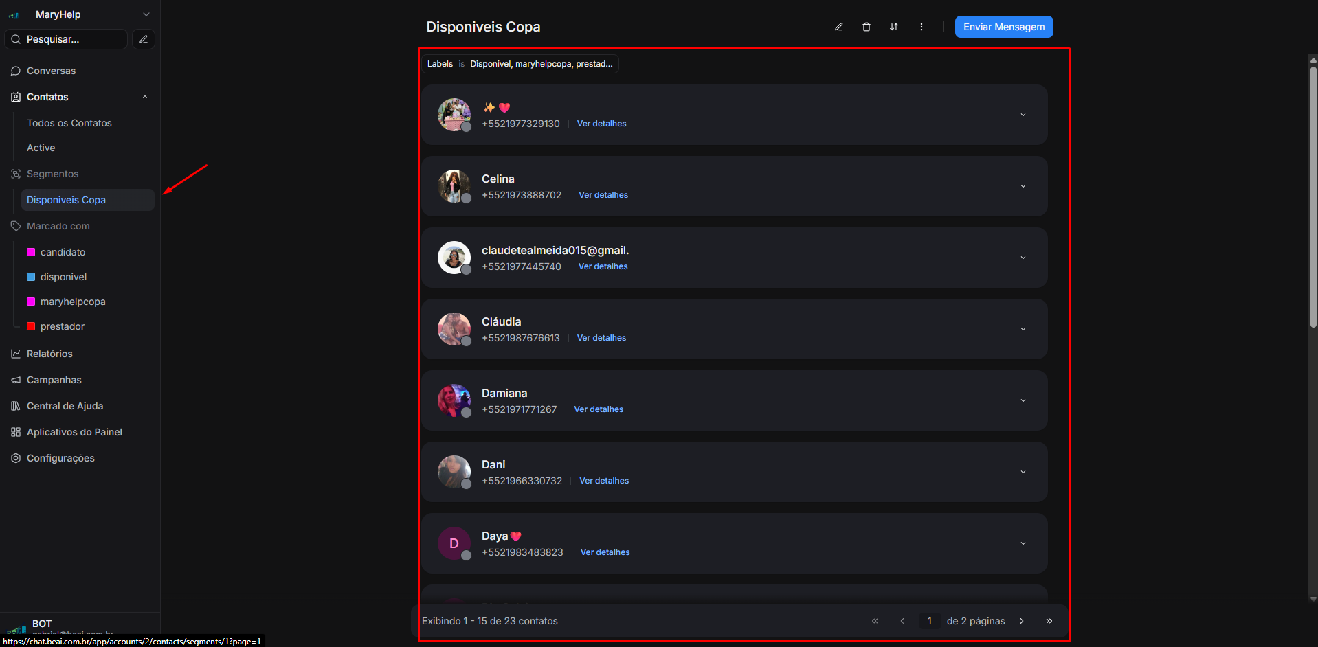Viewport: 1318px width, 647px height.
Task: Open the sort contacts icon
Action: [x=893, y=27]
